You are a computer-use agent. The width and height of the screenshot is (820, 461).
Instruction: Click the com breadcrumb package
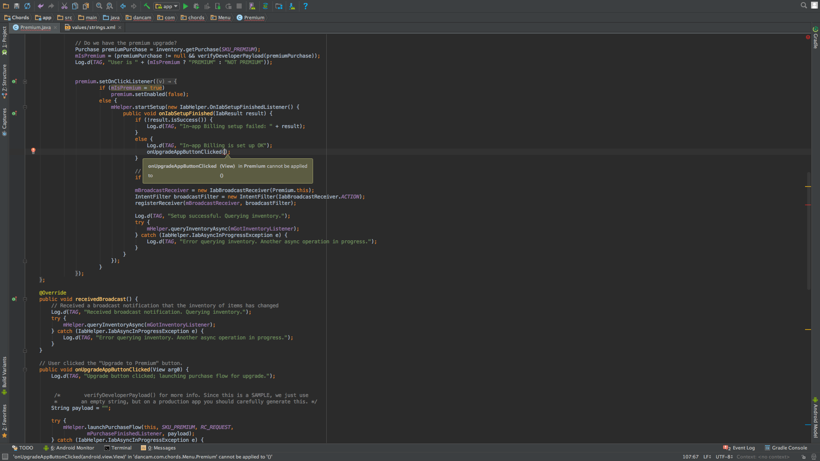166,18
